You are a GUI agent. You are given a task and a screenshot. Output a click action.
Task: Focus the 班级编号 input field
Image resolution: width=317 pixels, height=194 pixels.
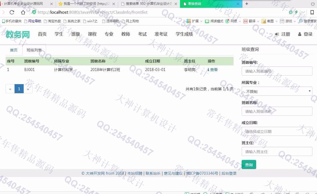(x=277, y=71)
